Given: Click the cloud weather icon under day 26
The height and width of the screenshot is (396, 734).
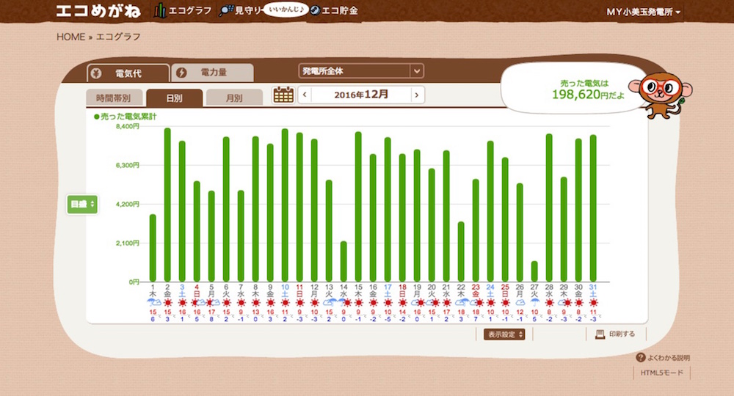Looking at the screenshot, I should coord(520,303).
